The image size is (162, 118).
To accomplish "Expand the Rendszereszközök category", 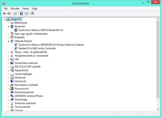I will 8,92.
